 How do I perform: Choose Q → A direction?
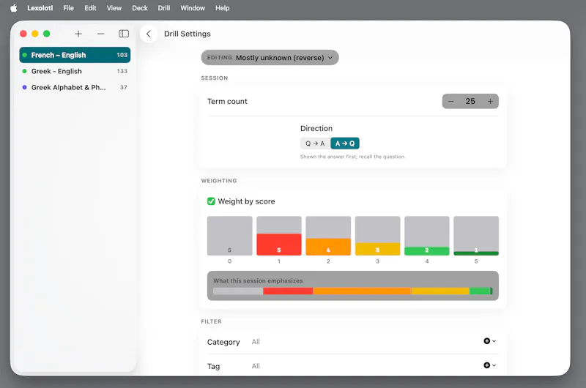[315, 143]
